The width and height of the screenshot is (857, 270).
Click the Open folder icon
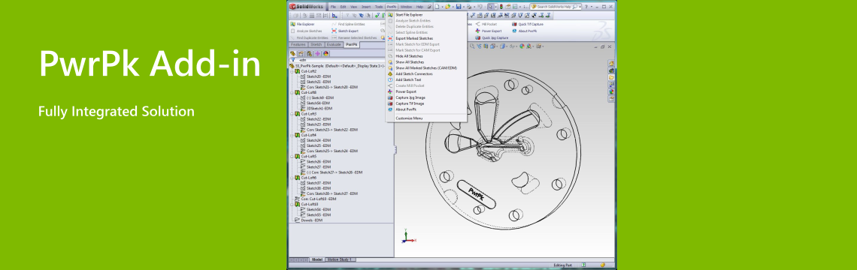[x=447, y=7]
